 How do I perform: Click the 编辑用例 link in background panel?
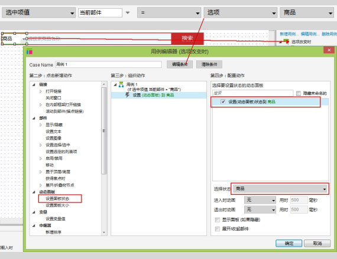click(310, 34)
